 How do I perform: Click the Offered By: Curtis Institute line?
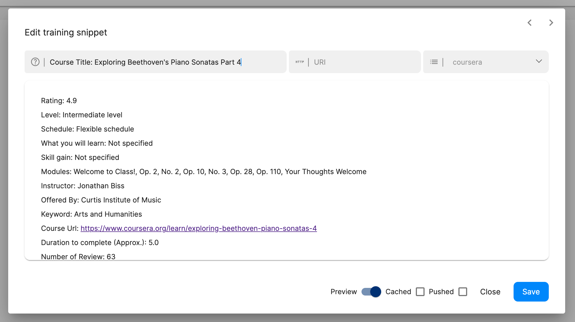tap(101, 200)
